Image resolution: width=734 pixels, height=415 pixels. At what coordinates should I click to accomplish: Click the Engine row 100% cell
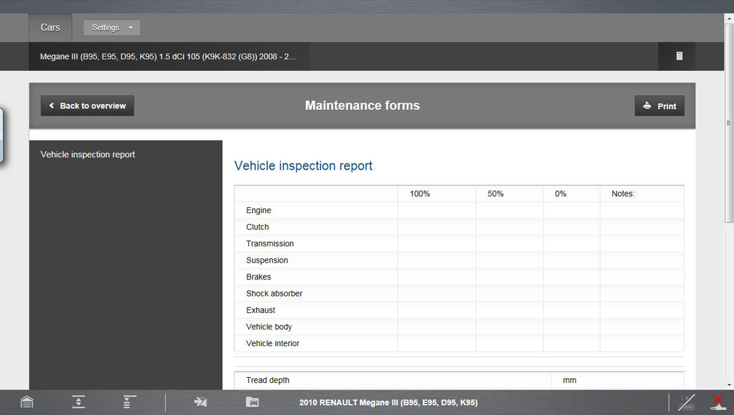[x=436, y=210]
